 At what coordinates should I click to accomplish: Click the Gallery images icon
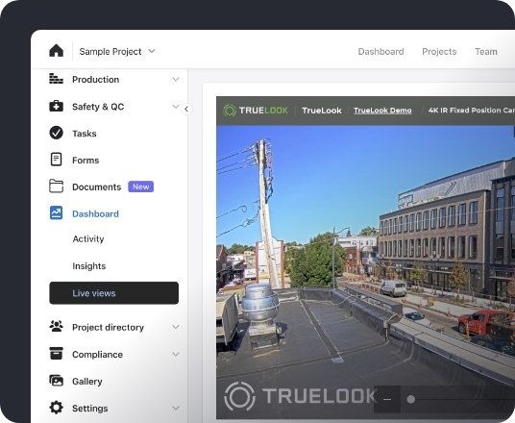click(x=56, y=381)
